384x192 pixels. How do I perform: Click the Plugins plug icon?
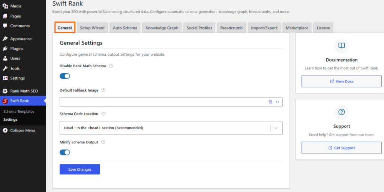[x=5, y=49]
